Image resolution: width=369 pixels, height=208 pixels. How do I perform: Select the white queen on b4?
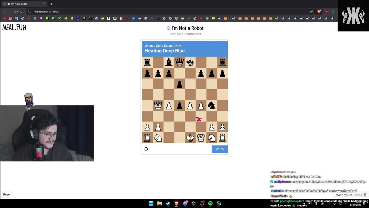(x=158, y=105)
